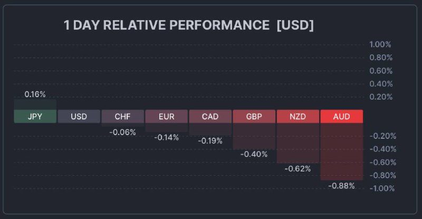Click the -0.88% value under AUD
This screenshot has height=219, width=422.
pos(341,185)
